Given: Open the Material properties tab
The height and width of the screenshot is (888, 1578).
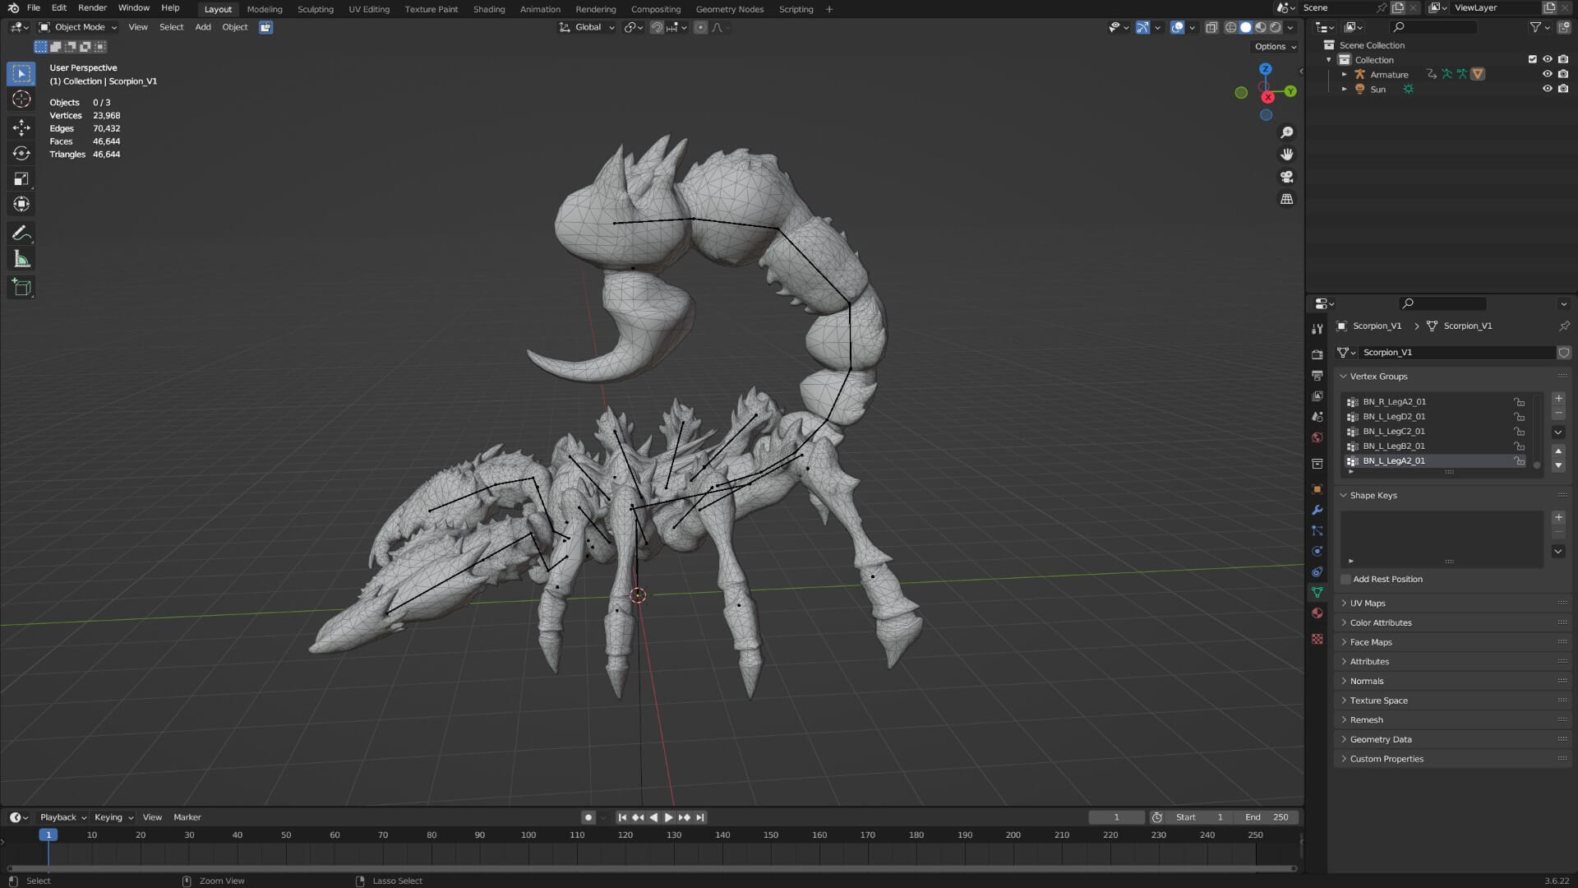Looking at the screenshot, I should click(1317, 613).
